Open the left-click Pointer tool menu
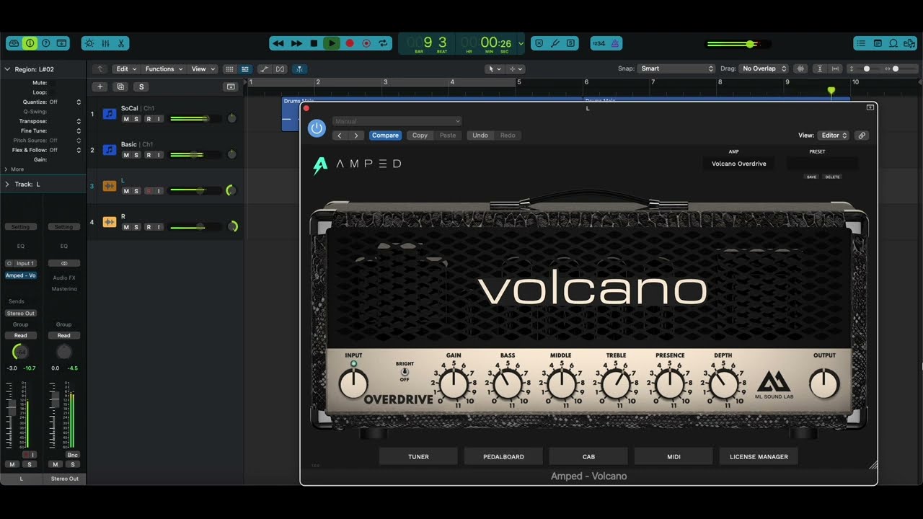The image size is (923, 519). [x=494, y=68]
